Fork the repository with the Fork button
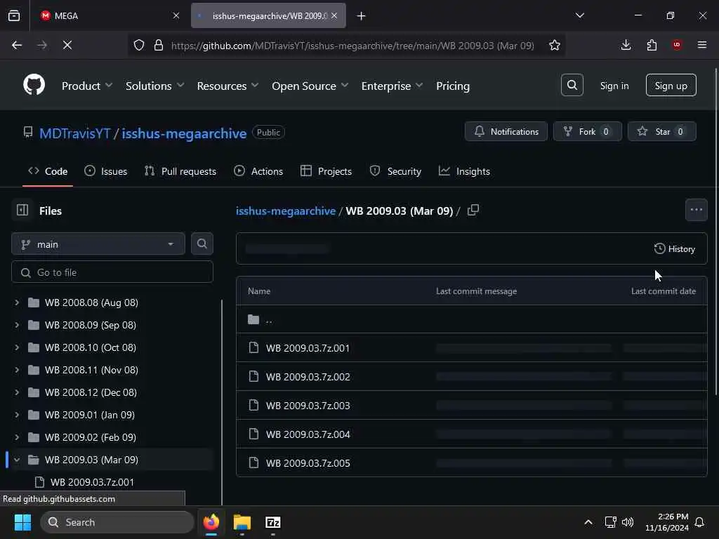Screen dimensions: 719x539 (x=588, y=131)
